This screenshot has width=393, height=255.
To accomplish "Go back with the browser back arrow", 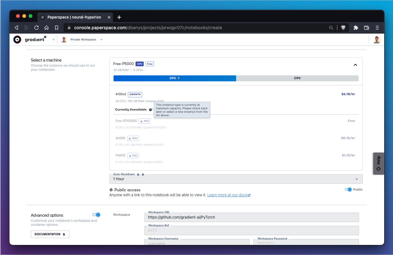I will [16, 28].
